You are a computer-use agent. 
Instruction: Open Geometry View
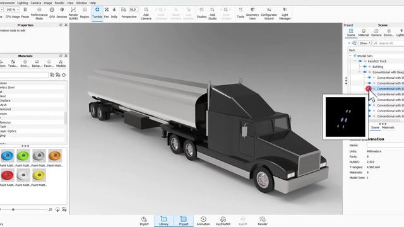coord(252,13)
